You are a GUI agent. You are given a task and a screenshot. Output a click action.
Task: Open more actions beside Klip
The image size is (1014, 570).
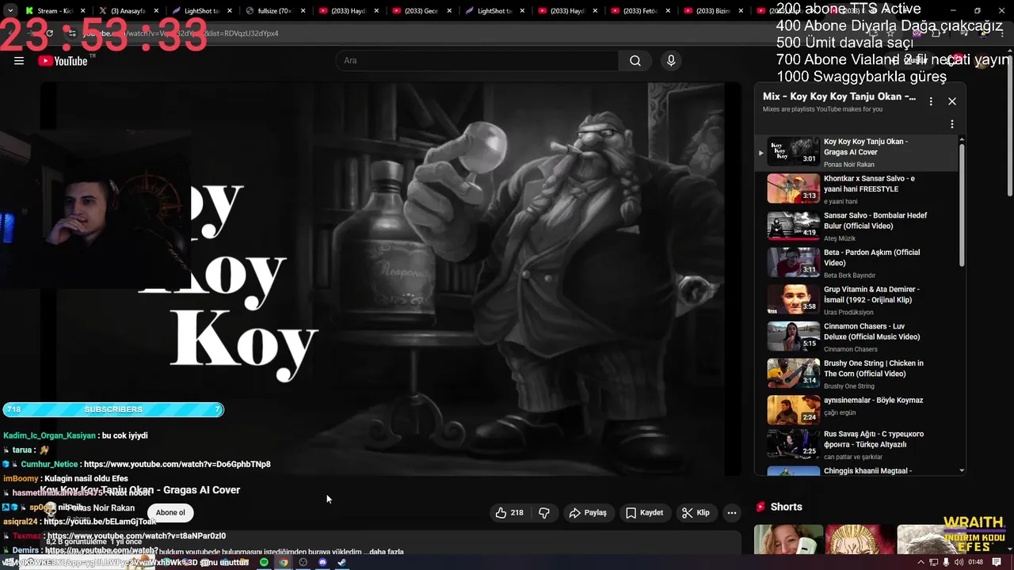click(x=732, y=513)
